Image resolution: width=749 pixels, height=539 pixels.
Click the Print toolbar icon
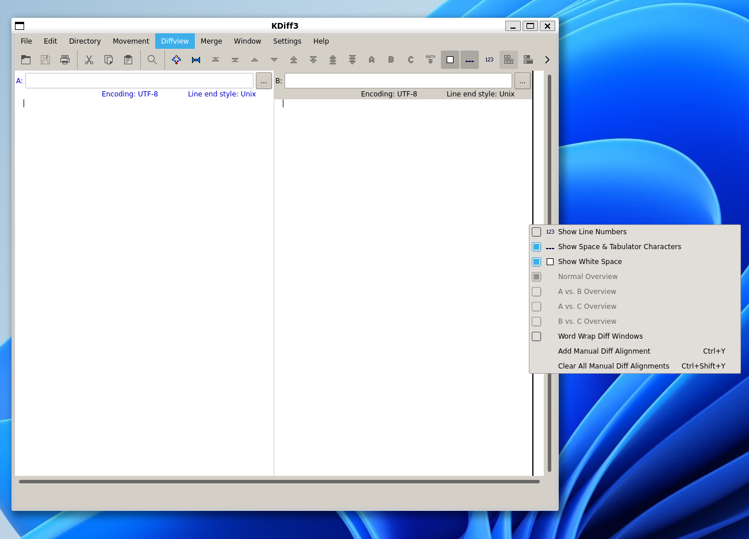pyautogui.click(x=65, y=59)
